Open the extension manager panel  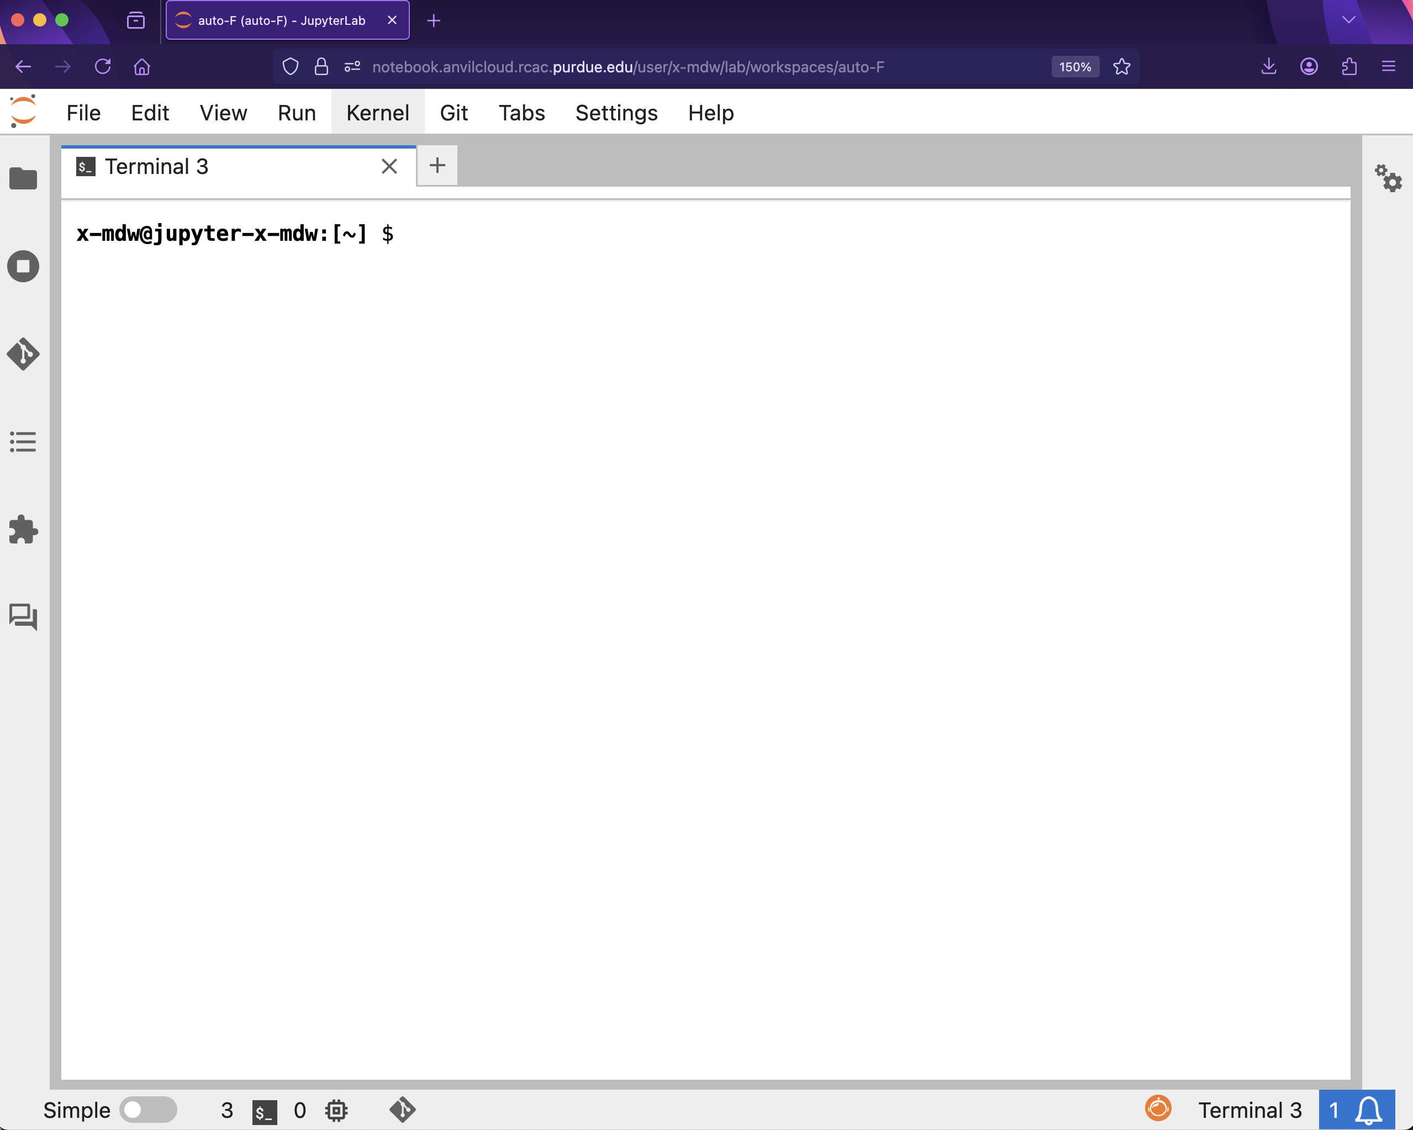pyautogui.click(x=24, y=530)
